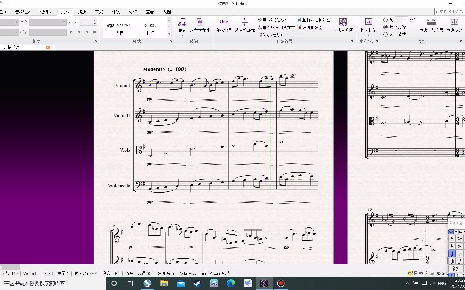The width and height of the screenshot is (465, 290).
Task: Choose voice 1 on the keypad
Action: click(451, 275)
